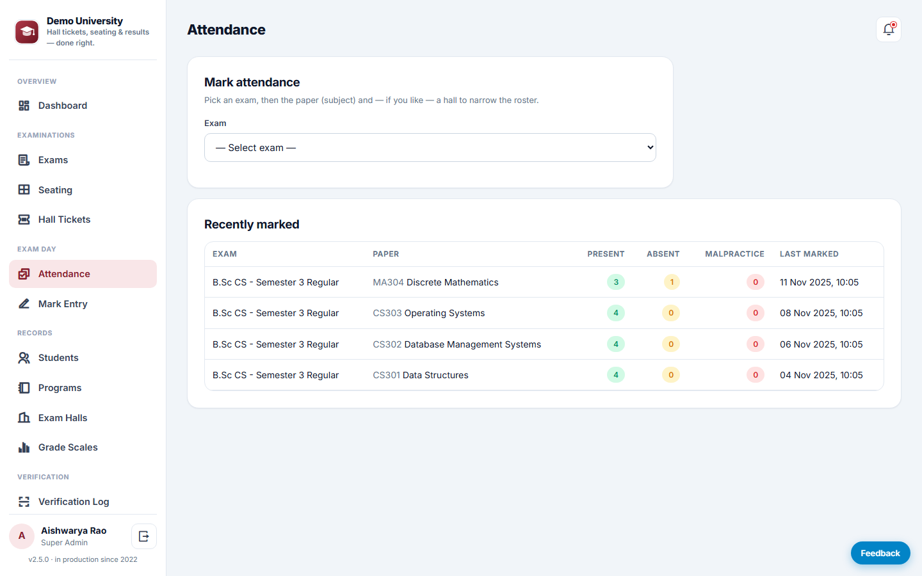Open Verification Log menu label
Screen dimensions: 922x576
74,502
